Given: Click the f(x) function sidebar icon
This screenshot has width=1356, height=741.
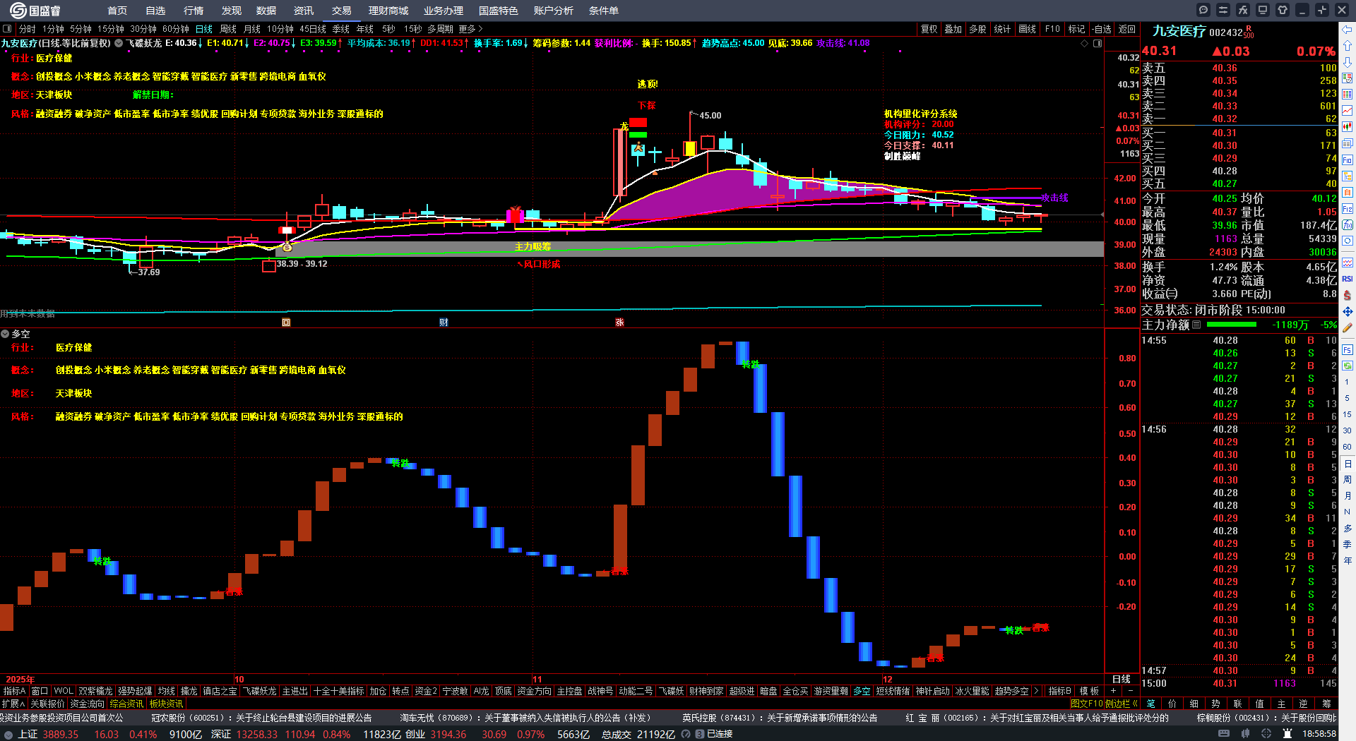Looking at the screenshot, I should coord(1348,224).
